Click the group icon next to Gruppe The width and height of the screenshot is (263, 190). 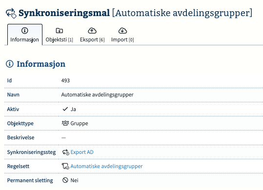coord(65,123)
